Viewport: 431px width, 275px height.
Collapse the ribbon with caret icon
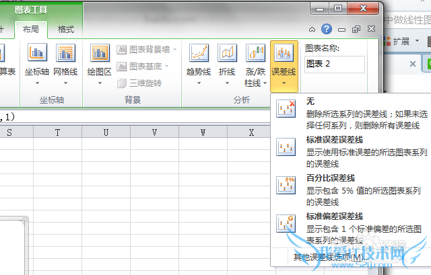tap(312, 30)
